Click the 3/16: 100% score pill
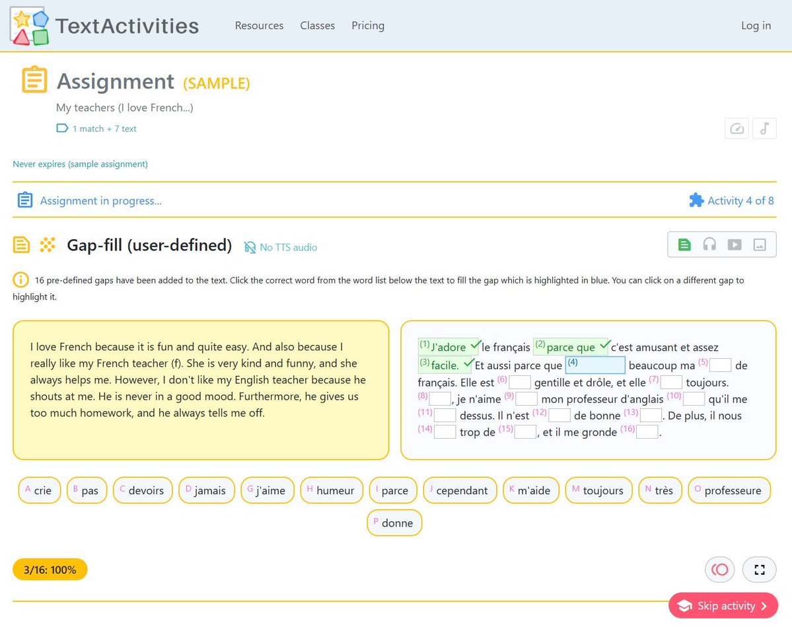 click(50, 569)
